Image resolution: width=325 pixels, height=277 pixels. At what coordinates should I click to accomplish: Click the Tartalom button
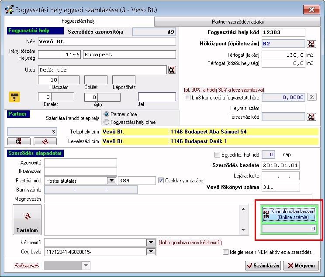pyautogui.click(x=27, y=220)
